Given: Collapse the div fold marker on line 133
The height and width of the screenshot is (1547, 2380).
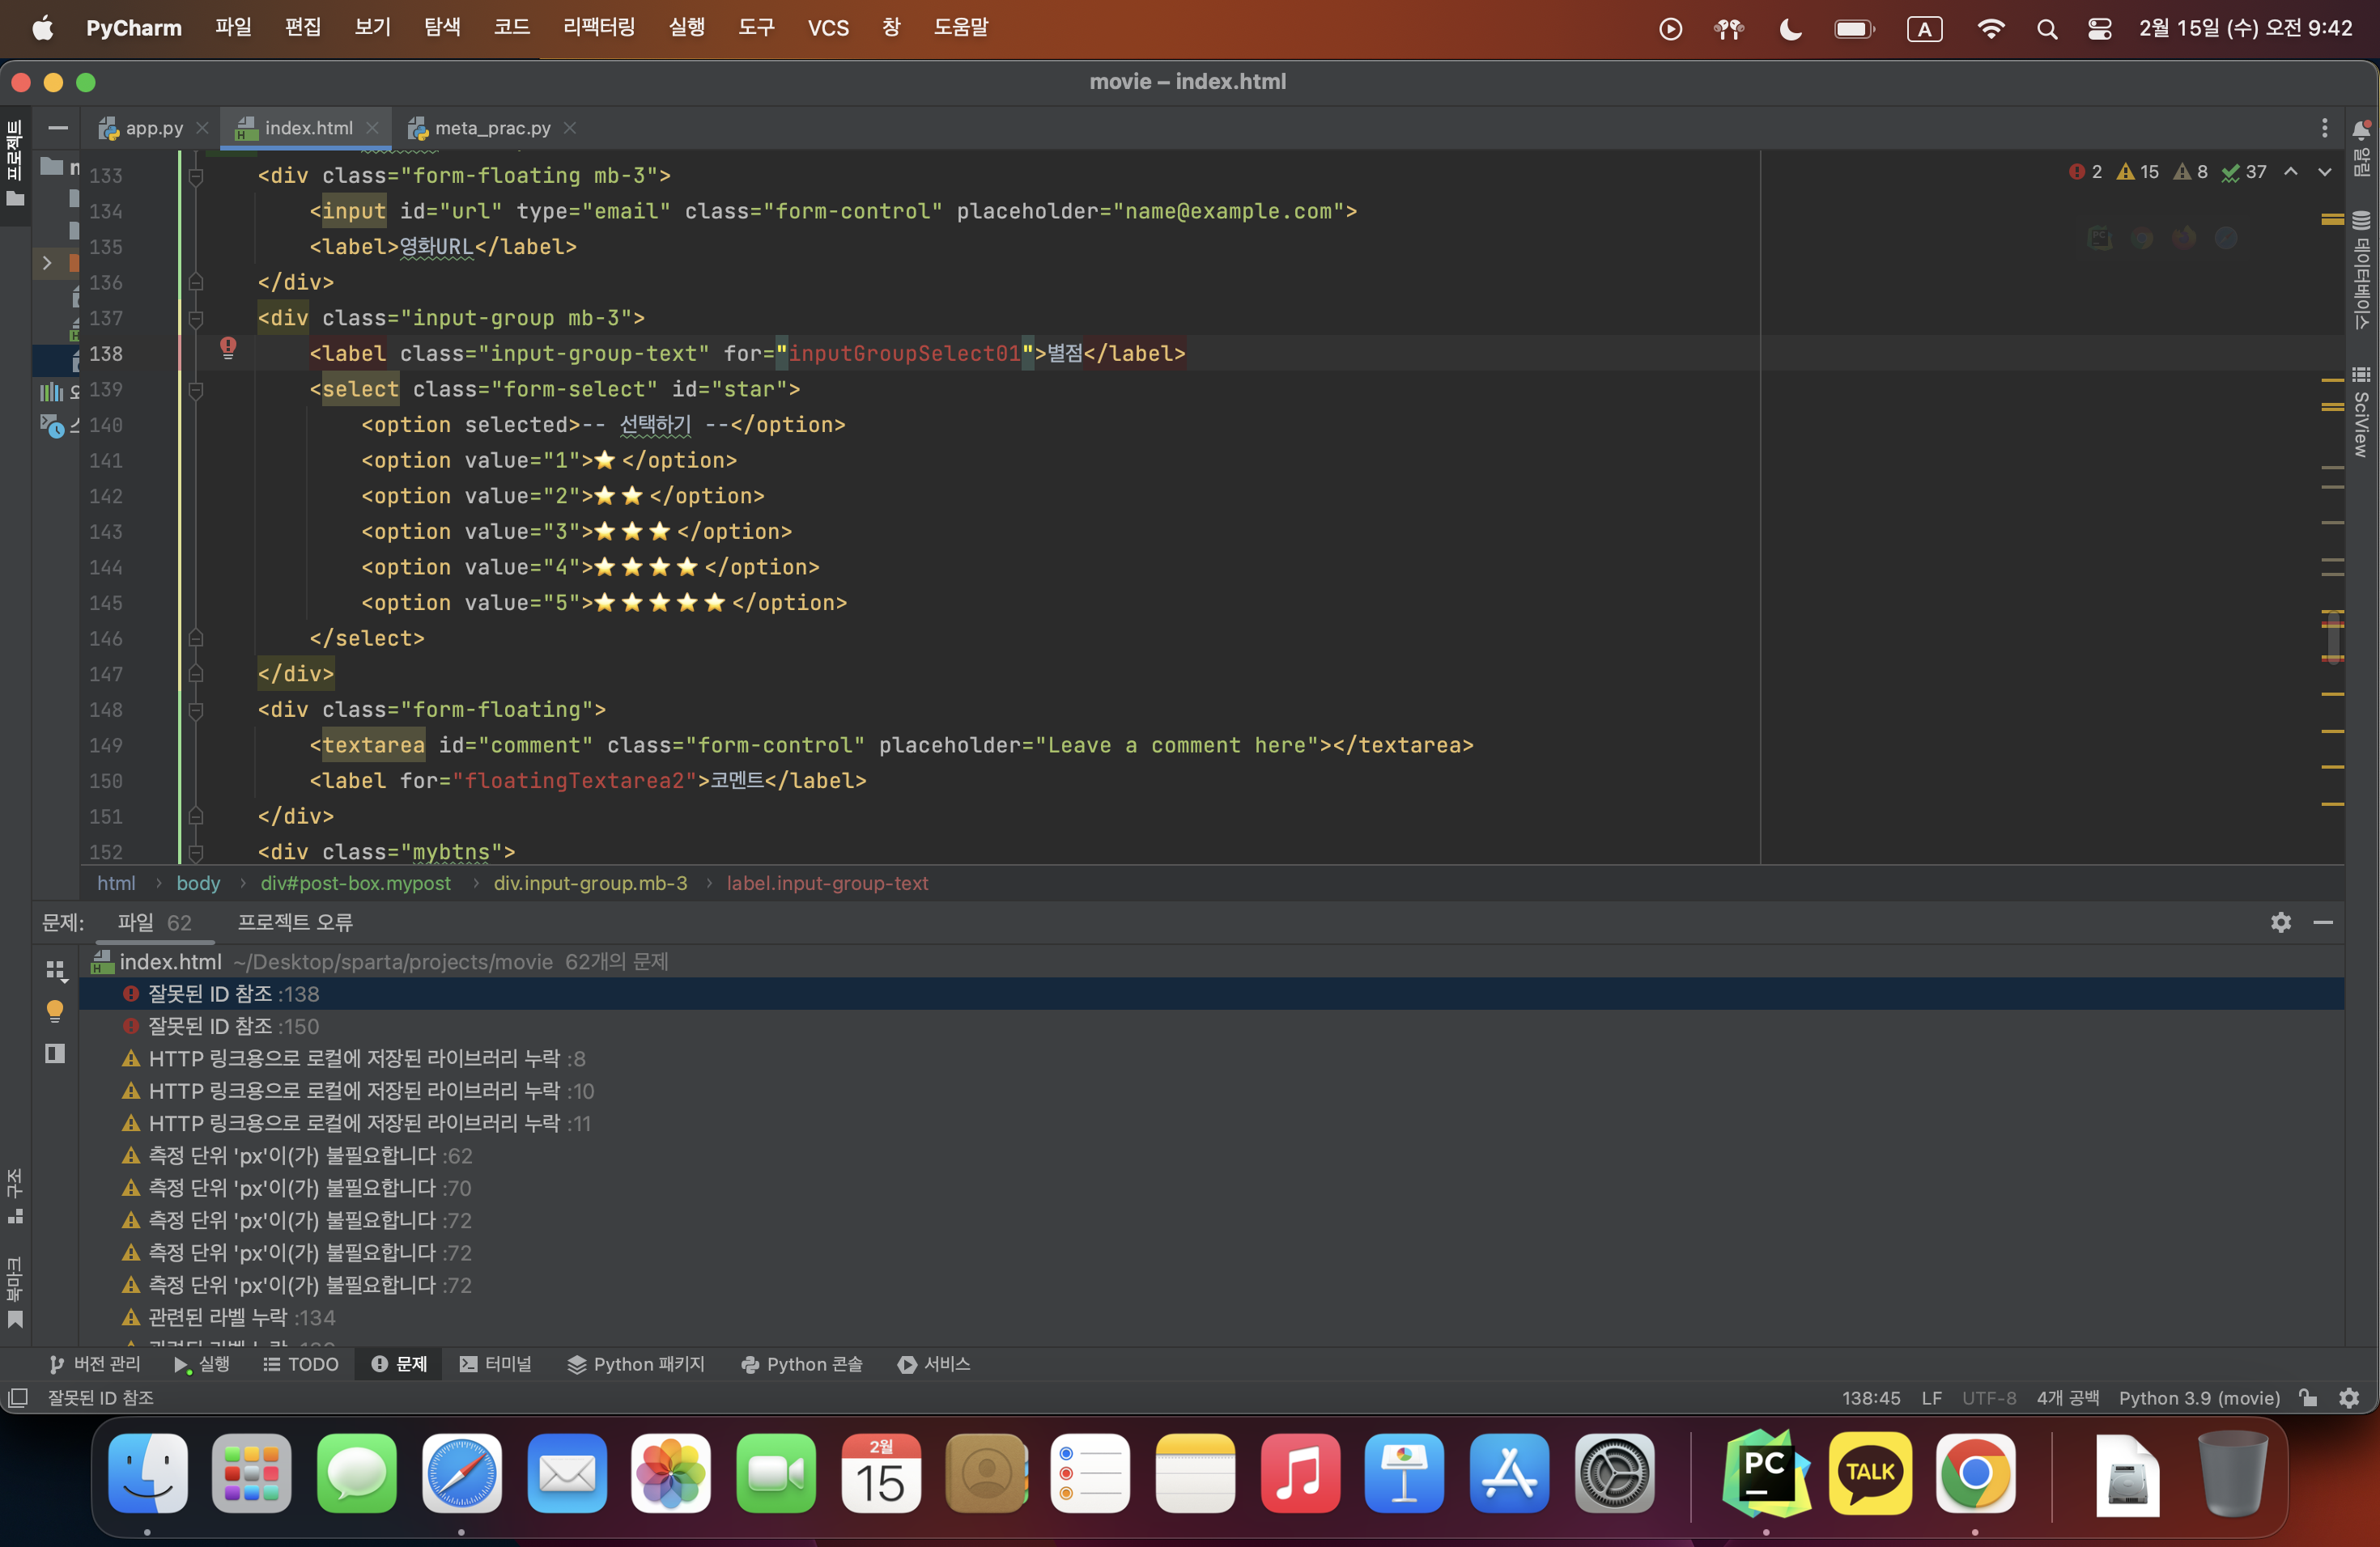Looking at the screenshot, I should click(196, 176).
